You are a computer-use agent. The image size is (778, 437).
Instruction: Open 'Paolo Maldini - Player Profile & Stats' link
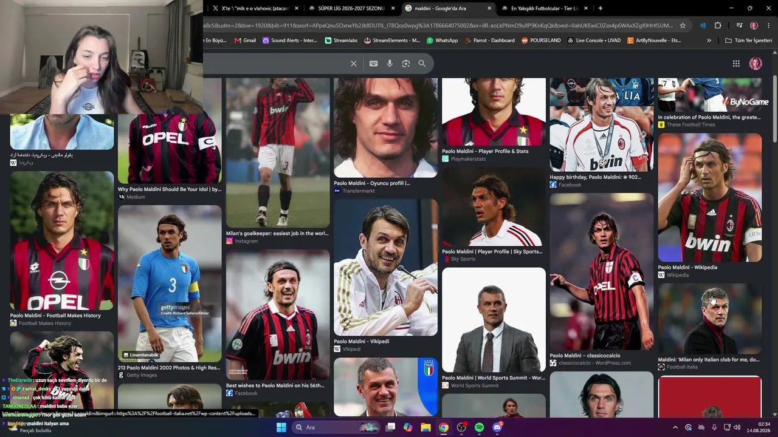point(485,151)
